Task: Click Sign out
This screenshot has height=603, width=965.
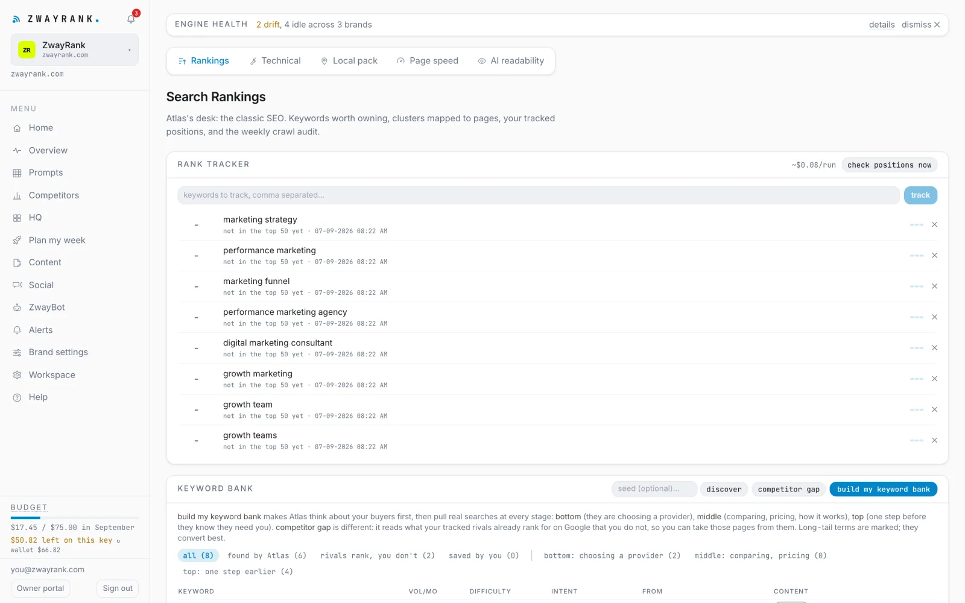Action: (118, 589)
